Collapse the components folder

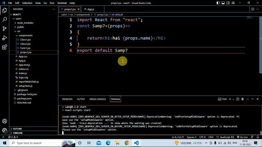pyautogui.click(x=34, y=36)
